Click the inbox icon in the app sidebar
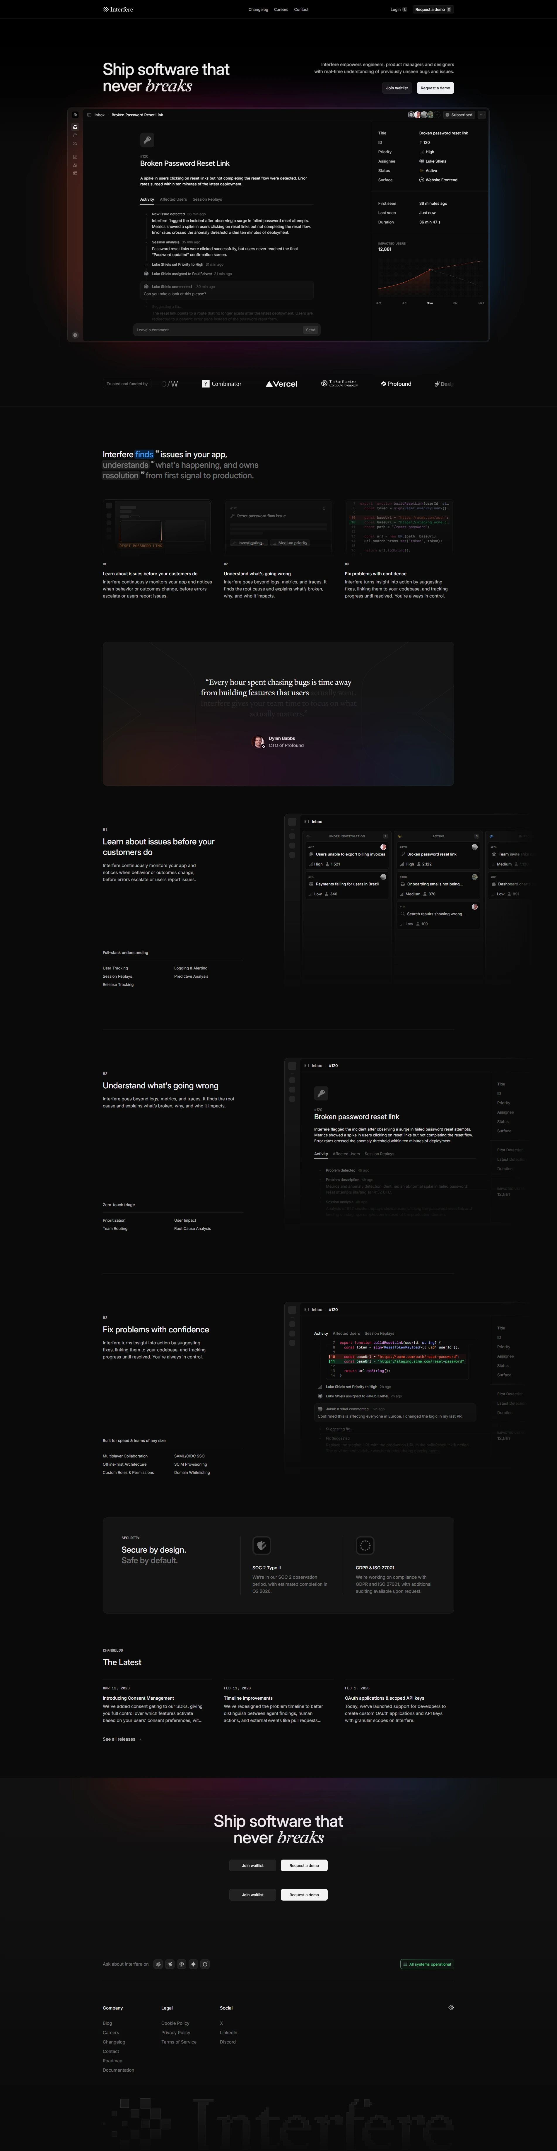557x2151 pixels. click(x=75, y=127)
